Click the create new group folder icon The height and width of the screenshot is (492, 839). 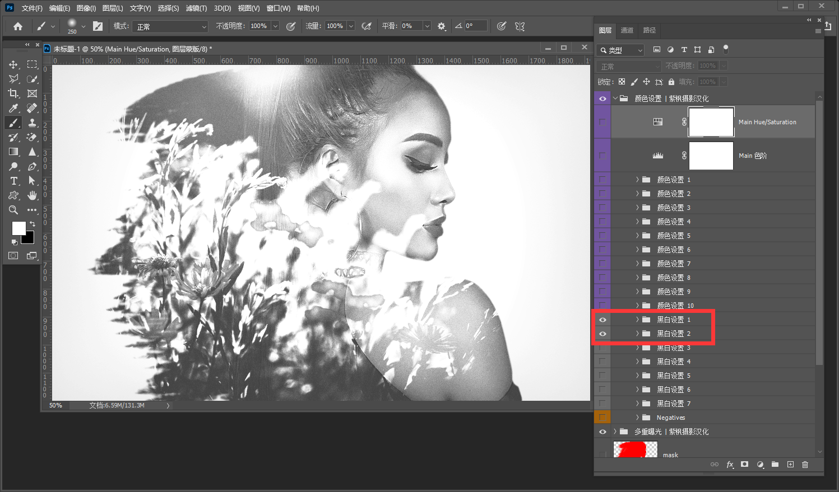(x=775, y=465)
